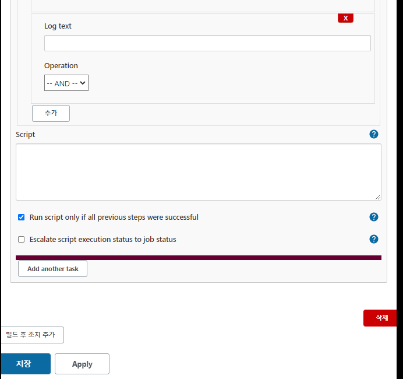Focus the Log text input field

pos(207,43)
